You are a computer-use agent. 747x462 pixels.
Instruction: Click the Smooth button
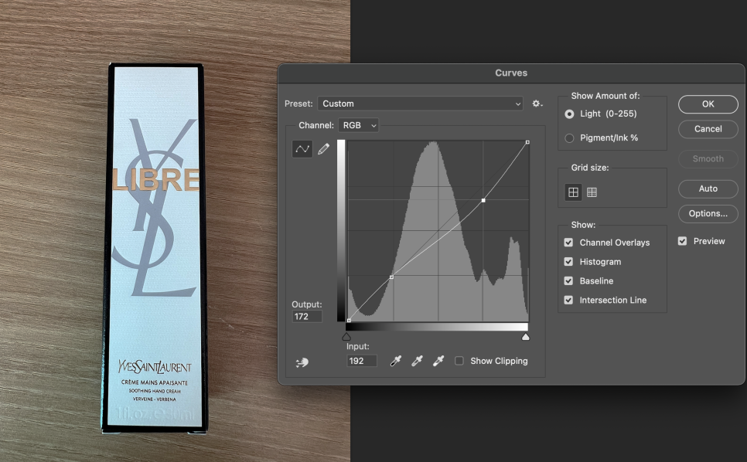pyautogui.click(x=708, y=159)
